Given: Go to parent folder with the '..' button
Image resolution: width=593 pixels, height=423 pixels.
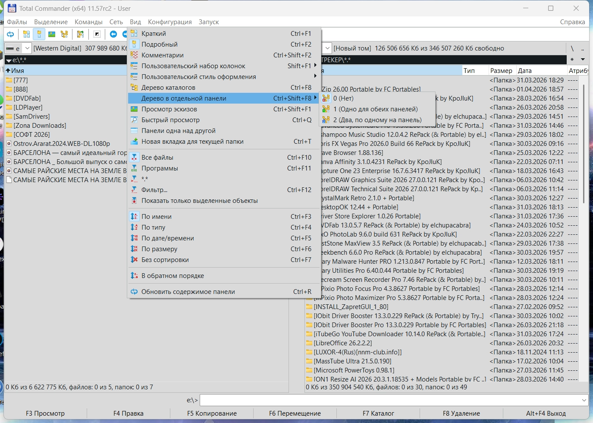Looking at the screenshot, I should pos(583,48).
